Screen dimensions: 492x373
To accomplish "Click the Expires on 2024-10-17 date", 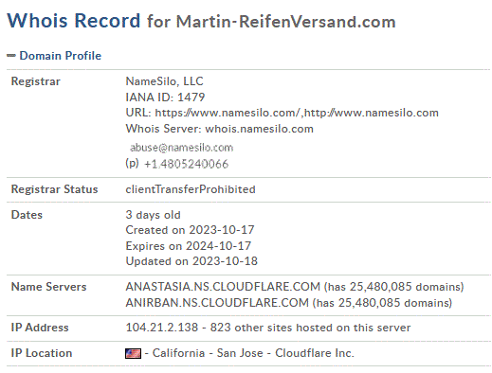I will click(x=189, y=245).
